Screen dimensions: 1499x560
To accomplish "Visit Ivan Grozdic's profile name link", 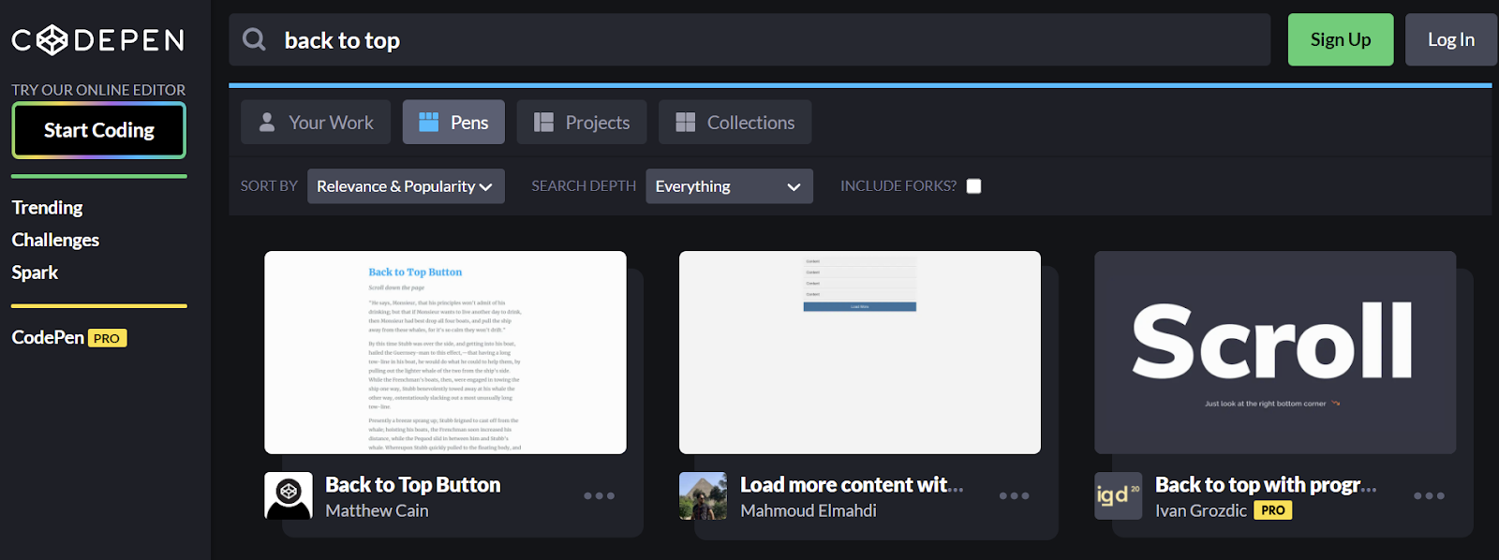I will coord(1201,511).
